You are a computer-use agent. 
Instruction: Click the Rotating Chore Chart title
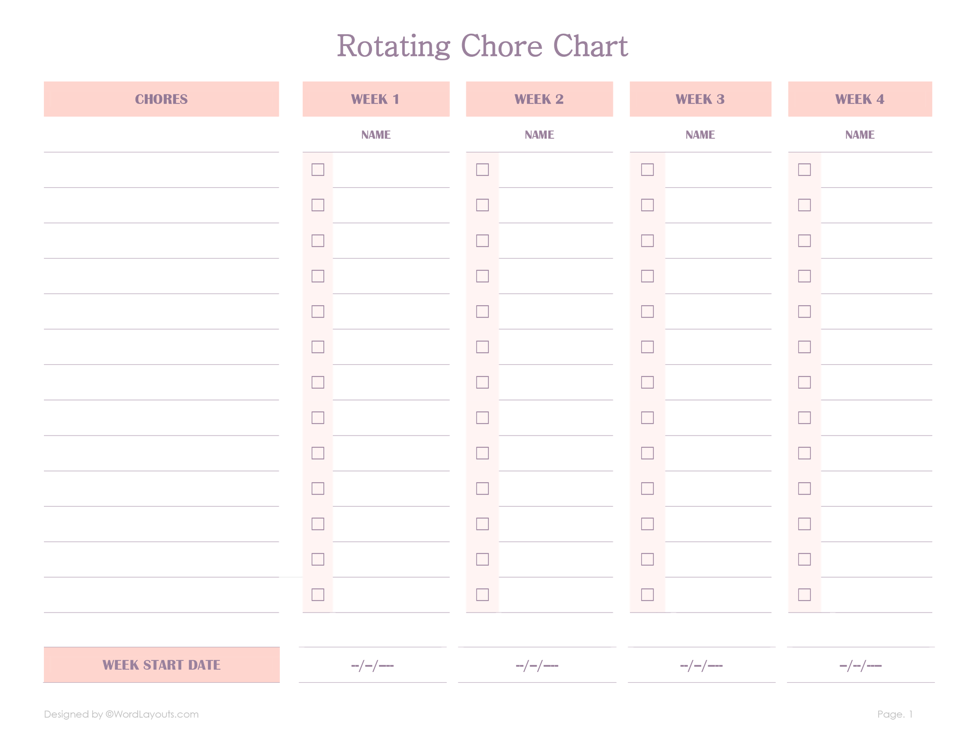pos(482,46)
